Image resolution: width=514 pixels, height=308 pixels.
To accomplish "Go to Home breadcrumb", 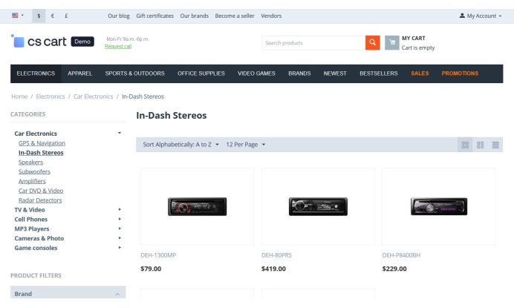I will tap(19, 96).
